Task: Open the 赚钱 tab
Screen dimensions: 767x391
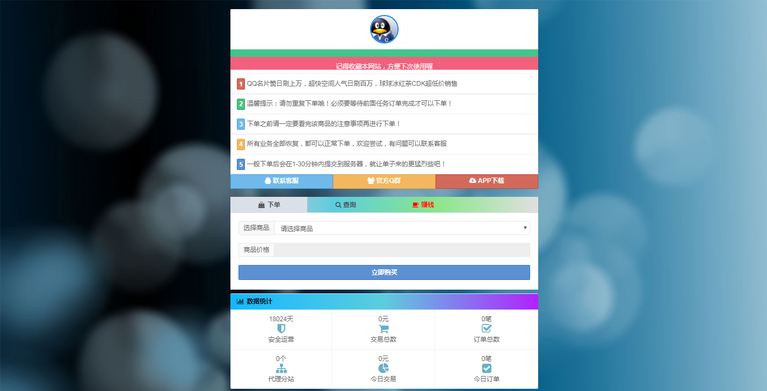Action: click(x=423, y=205)
